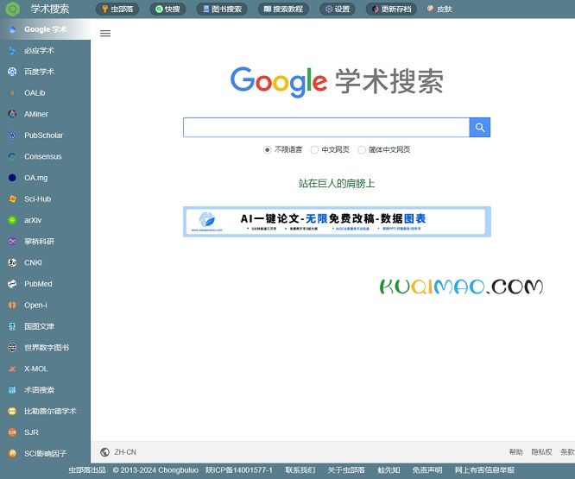Click the OALib sidebar icon

click(12, 93)
